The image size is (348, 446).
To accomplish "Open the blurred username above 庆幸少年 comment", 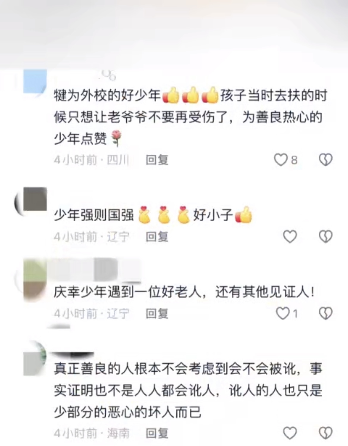I will [95, 270].
